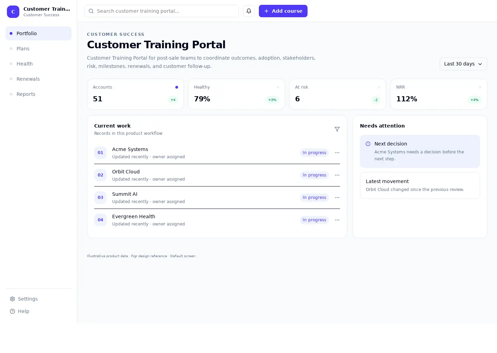
Task: Click the Summit AI In progress status
Action: pos(314,198)
